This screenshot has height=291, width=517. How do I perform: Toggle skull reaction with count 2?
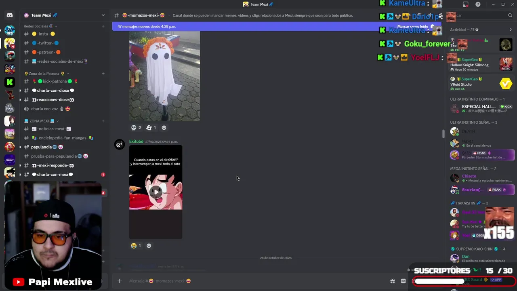point(136,128)
